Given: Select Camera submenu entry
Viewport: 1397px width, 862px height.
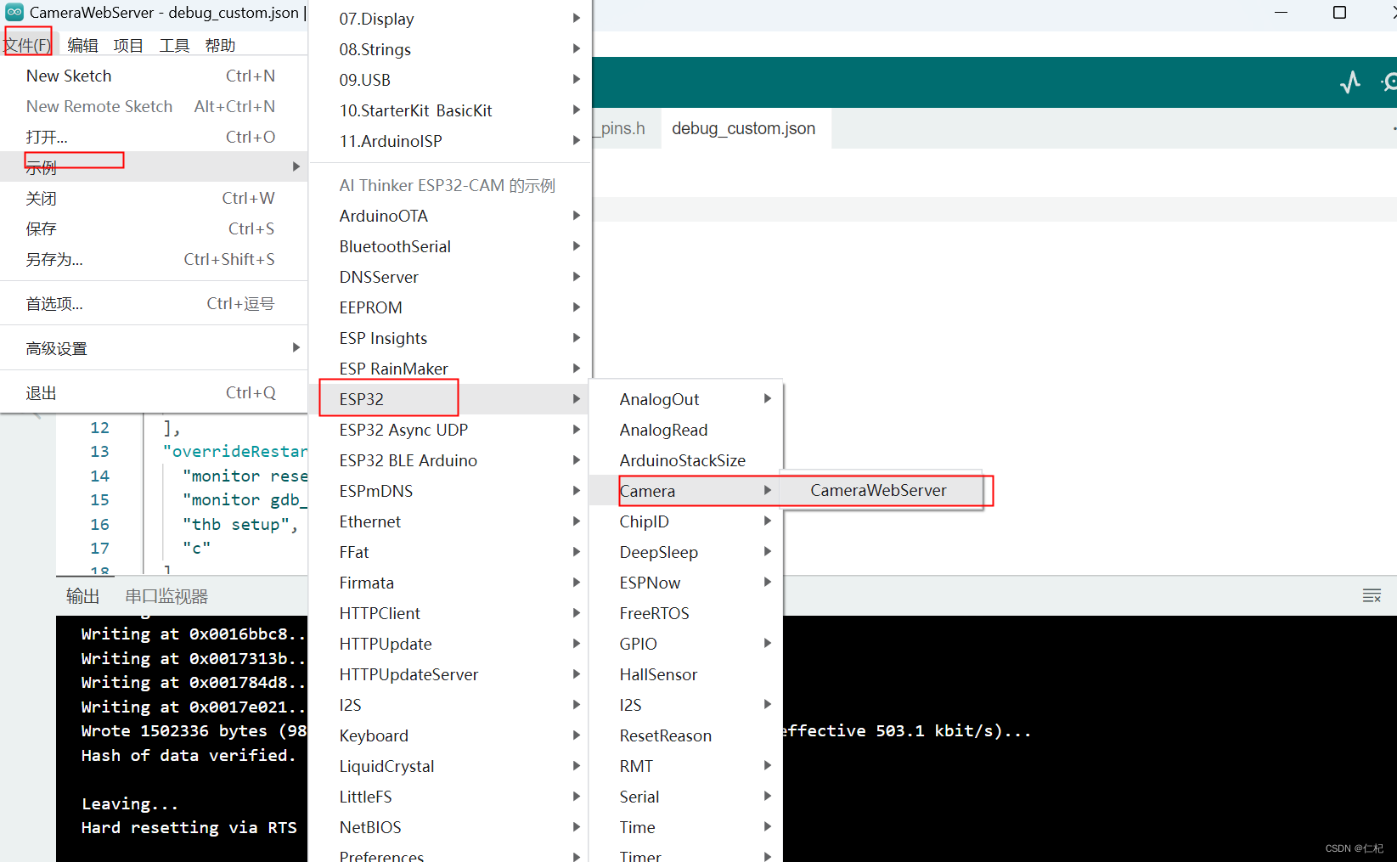Looking at the screenshot, I should tap(687, 491).
